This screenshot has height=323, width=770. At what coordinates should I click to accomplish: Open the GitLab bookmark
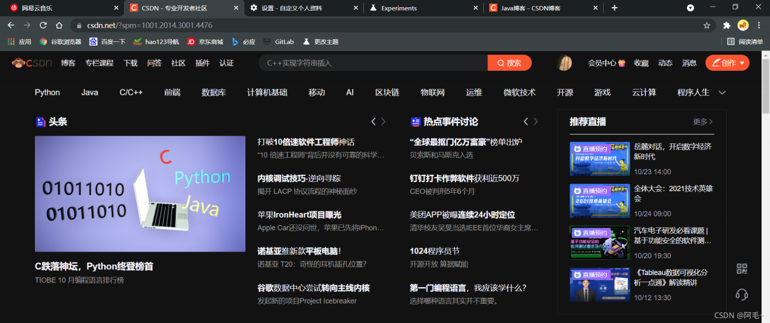[x=279, y=42]
